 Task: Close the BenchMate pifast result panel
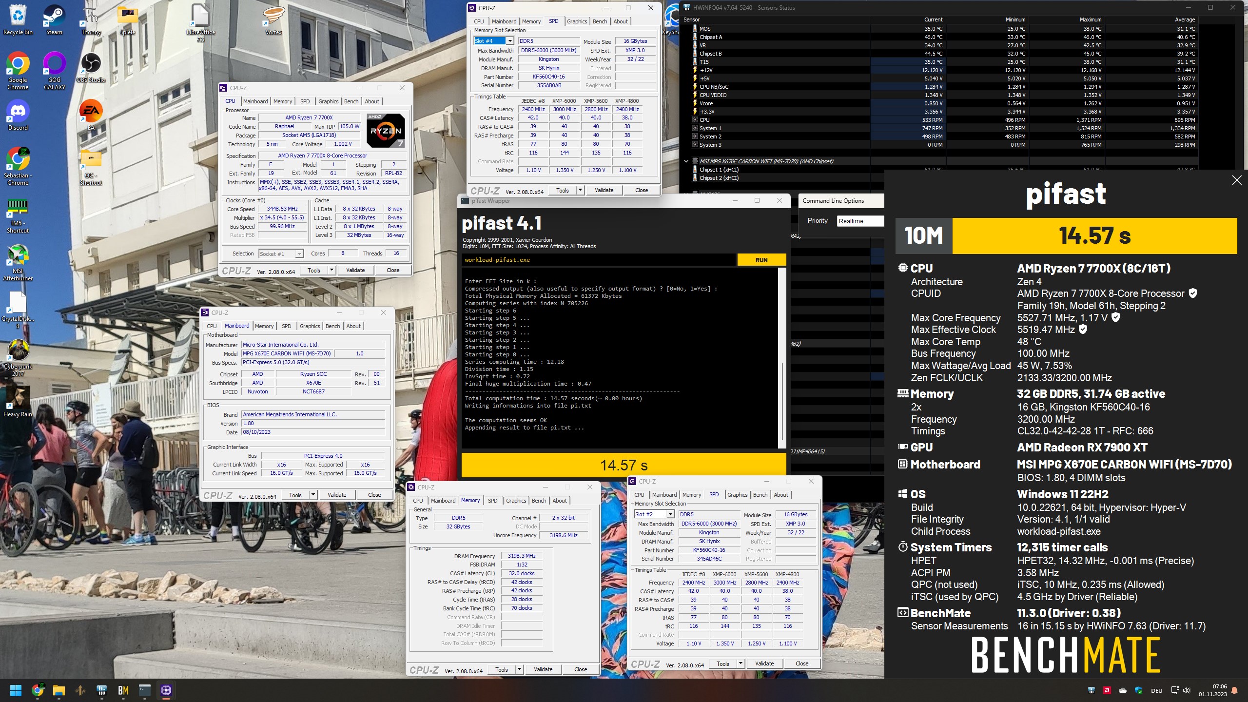point(1237,180)
